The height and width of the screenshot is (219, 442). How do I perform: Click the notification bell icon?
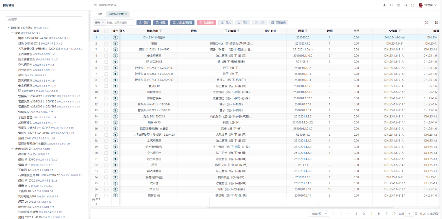click(405, 5)
